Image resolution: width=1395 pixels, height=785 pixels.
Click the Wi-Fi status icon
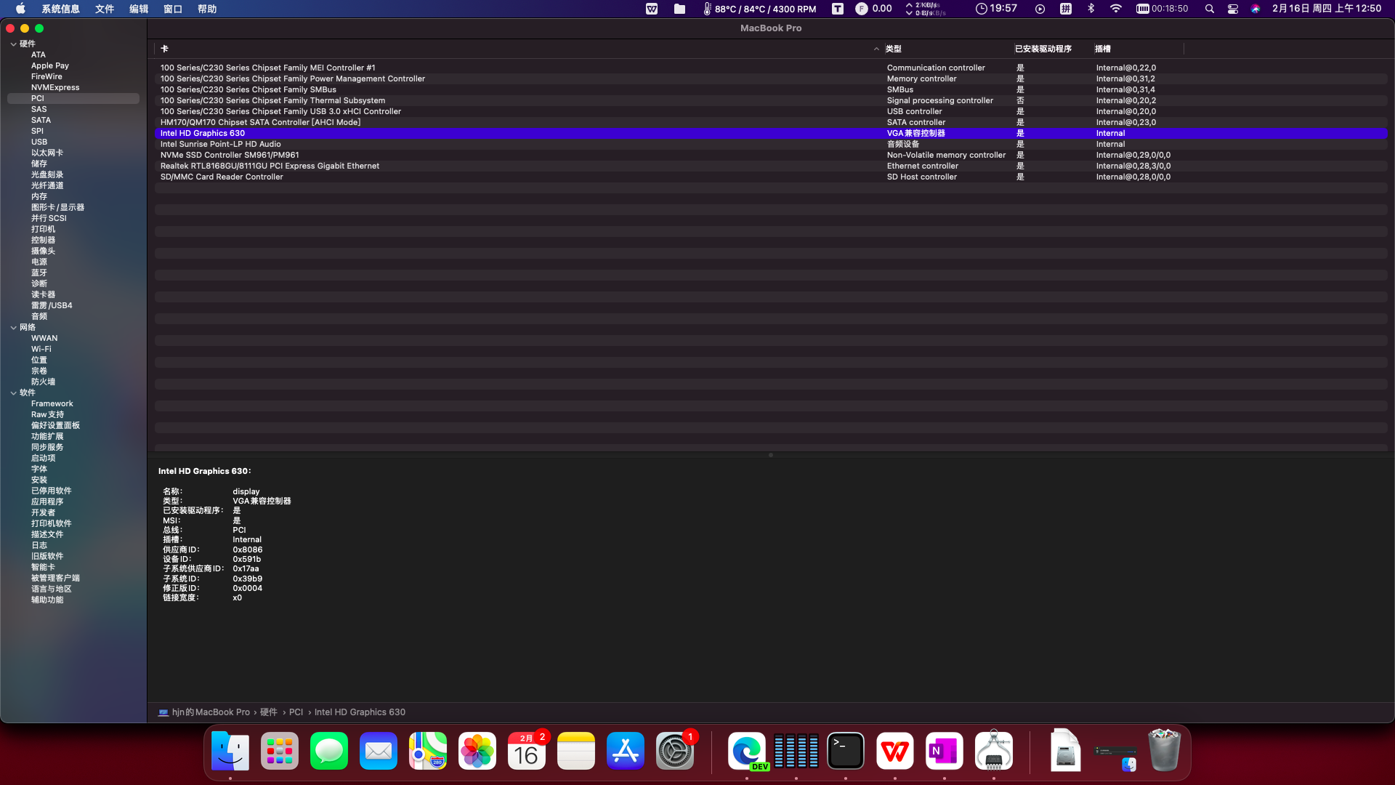pyautogui.click(x=1116, y=9)
